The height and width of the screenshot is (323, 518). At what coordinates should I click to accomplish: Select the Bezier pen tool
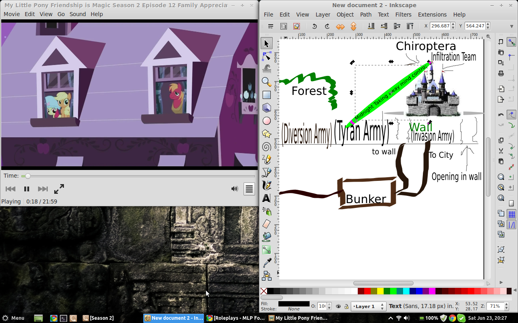266,172
